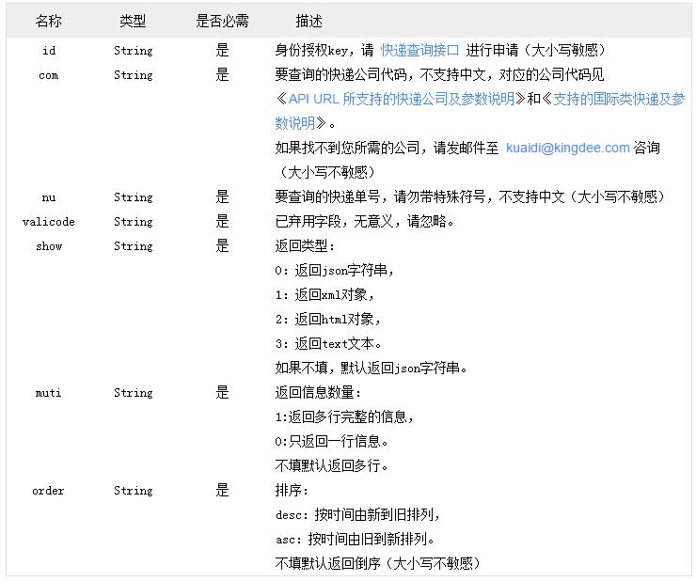Select the com parameter name cell
The image size is (696, 581).
[x=49, y=75]
